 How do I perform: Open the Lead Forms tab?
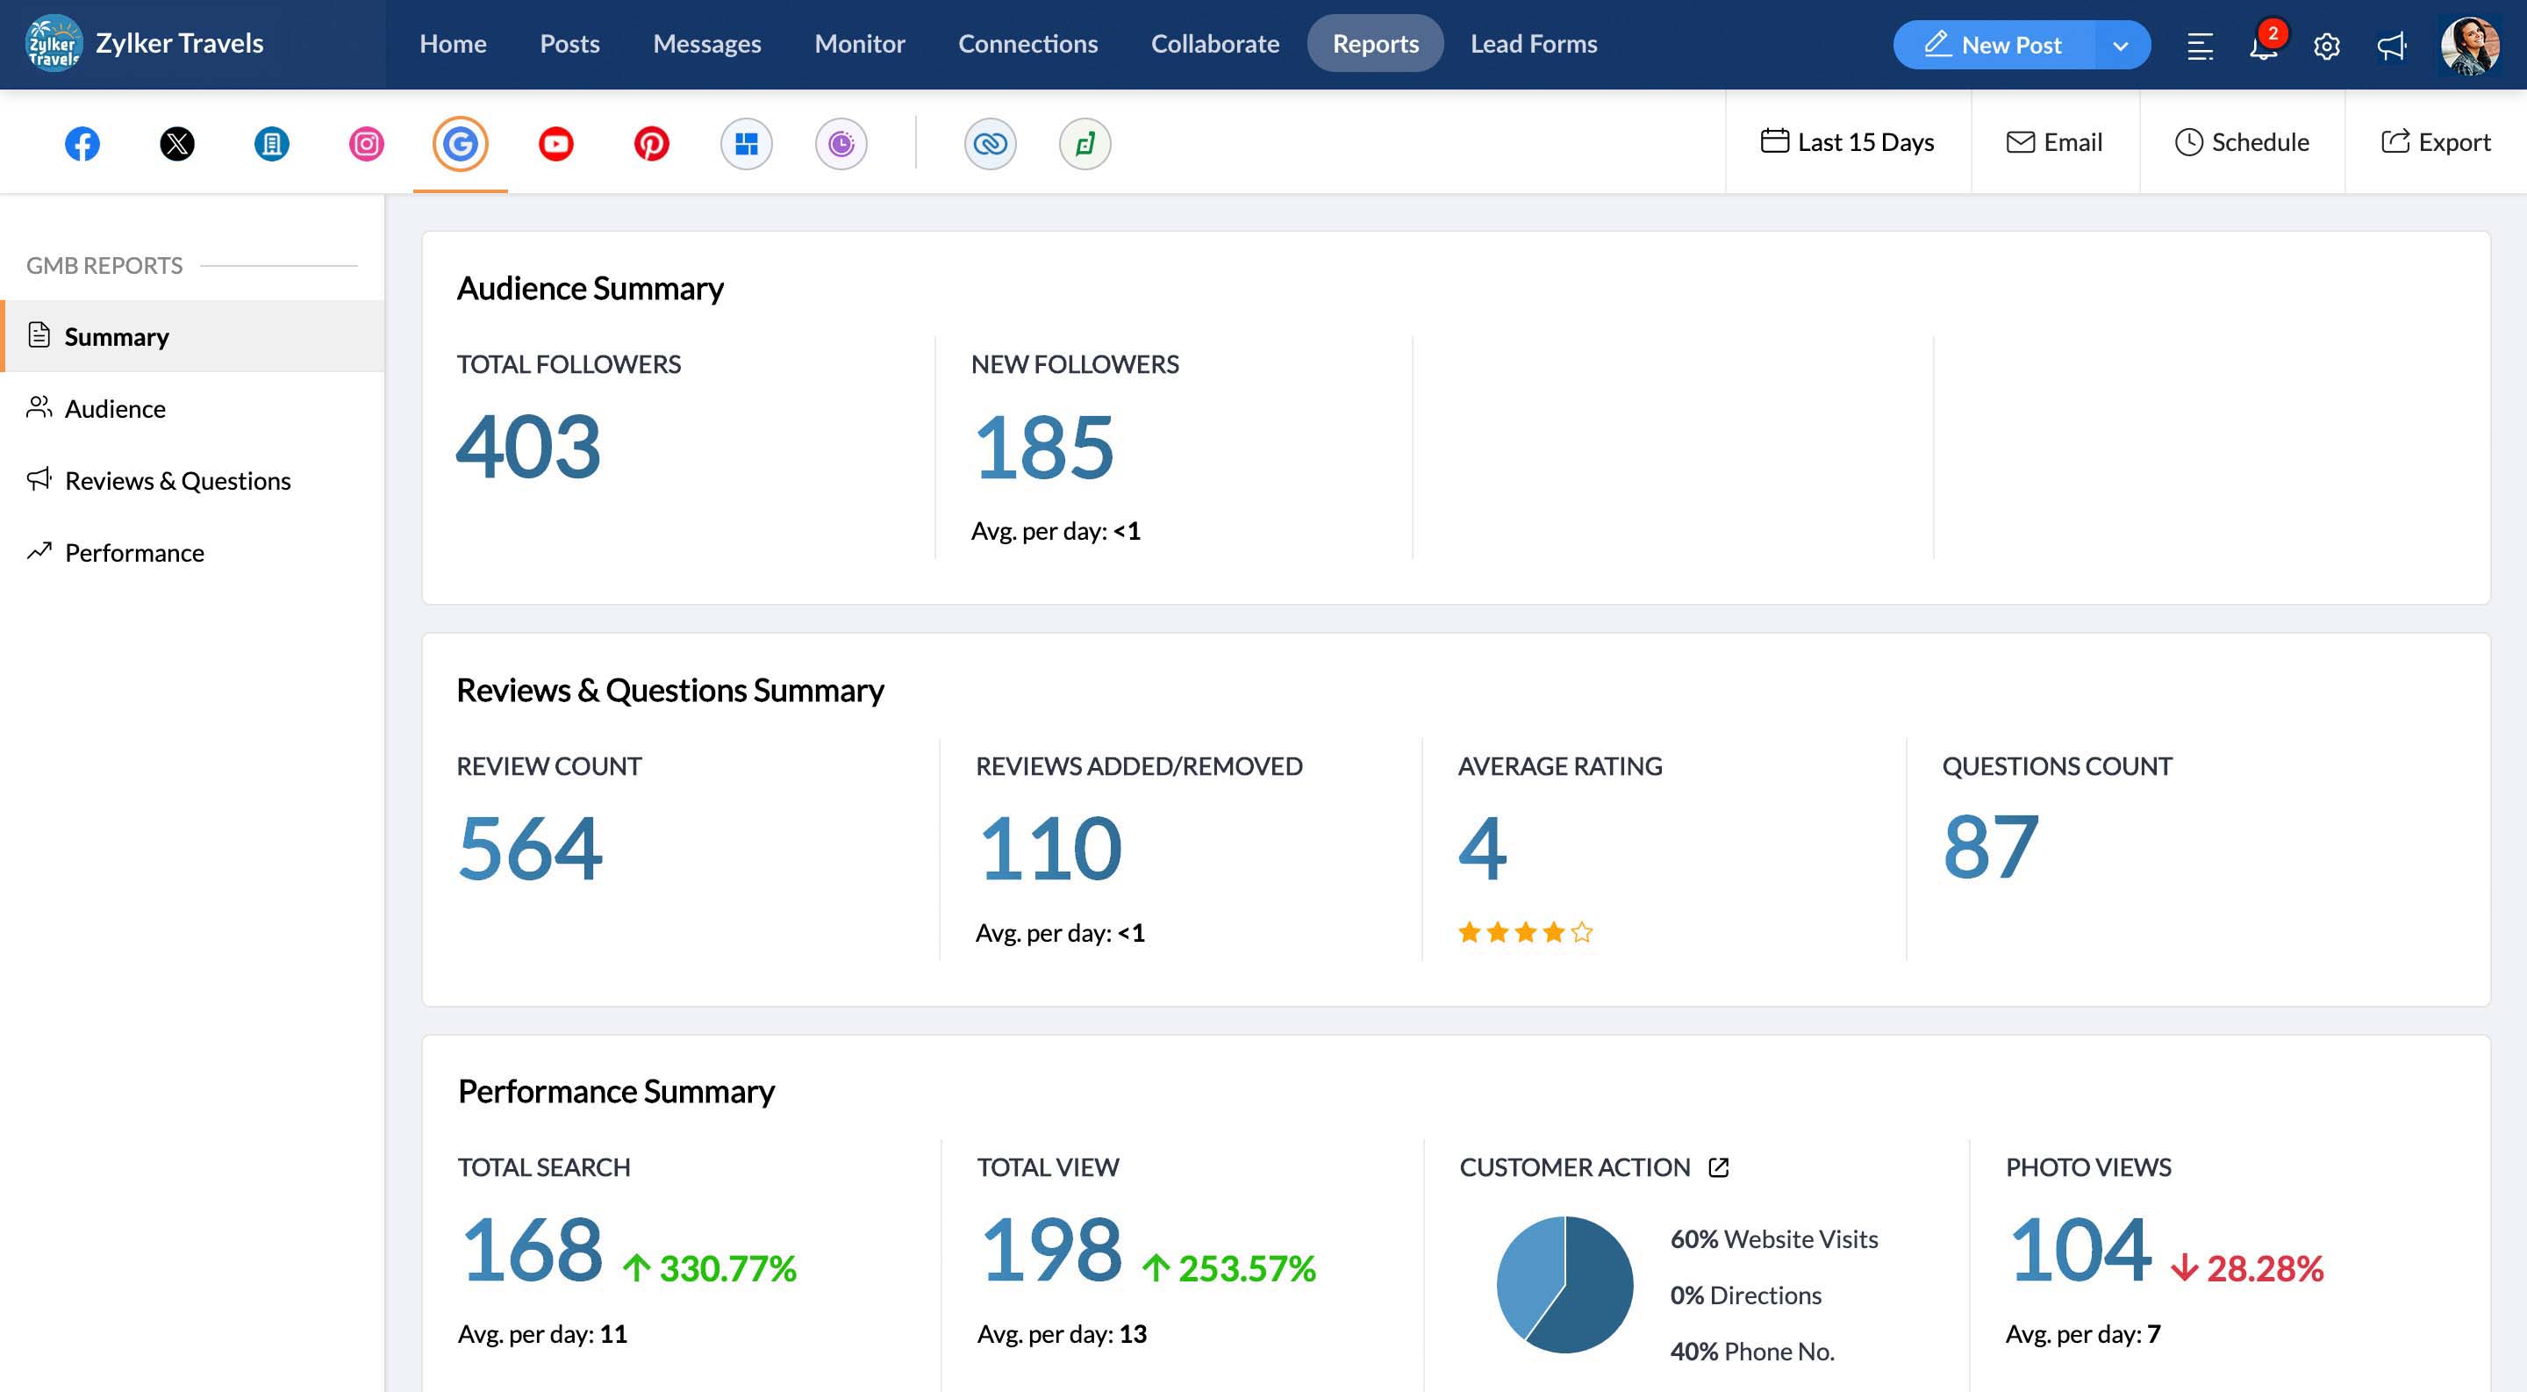1532,44
